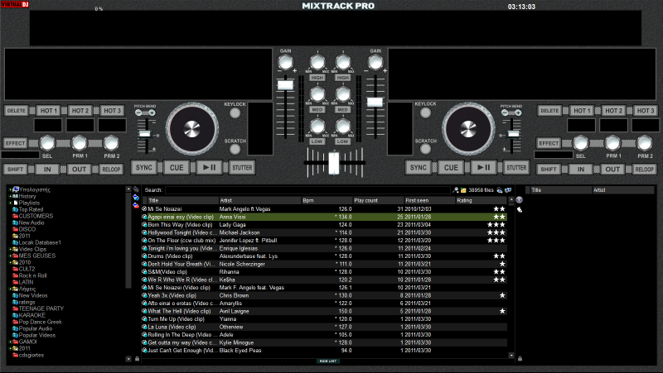
Task: Sort tracks by First seen column header
Action: click(429, 200)
